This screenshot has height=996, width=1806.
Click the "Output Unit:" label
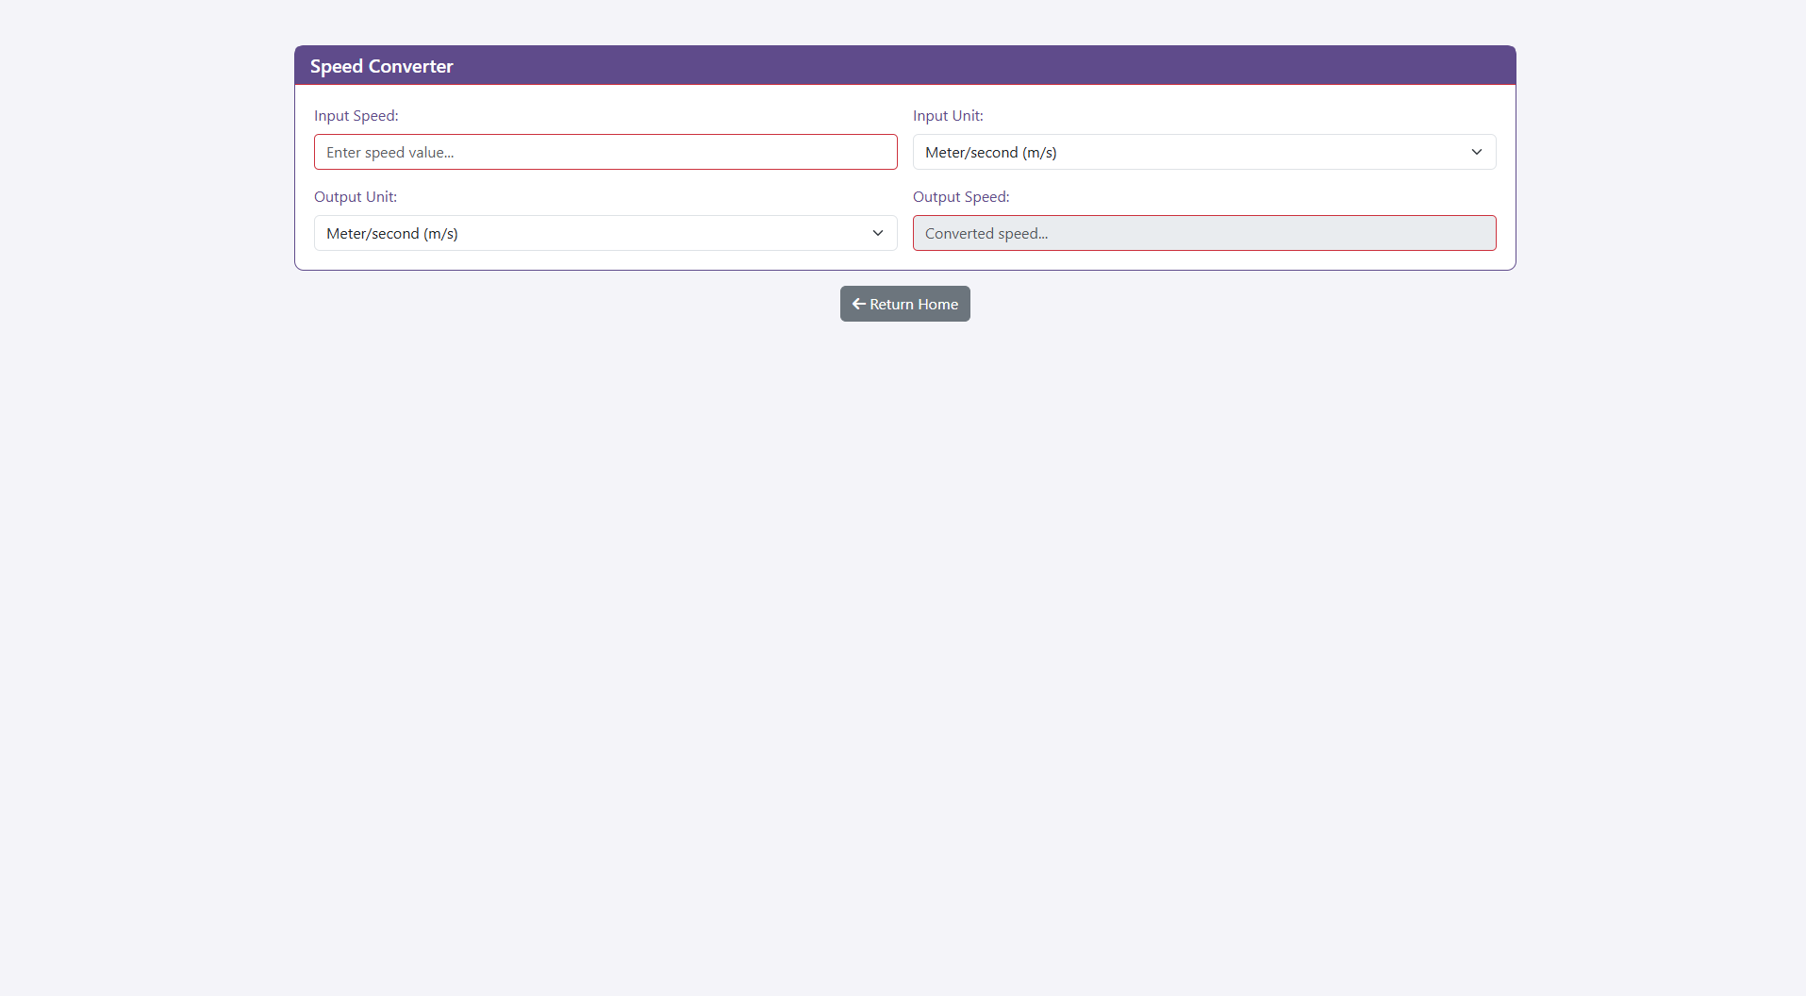[355, 196]
